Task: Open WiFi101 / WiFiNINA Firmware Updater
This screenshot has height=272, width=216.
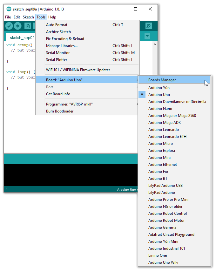Action: pyautogui.click(x=88, y=70)
